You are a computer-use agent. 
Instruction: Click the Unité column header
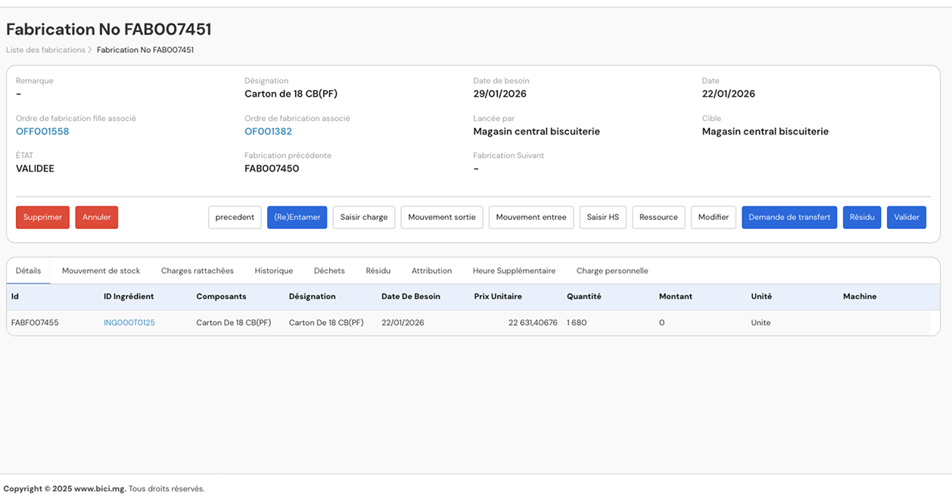coord(761,296)
